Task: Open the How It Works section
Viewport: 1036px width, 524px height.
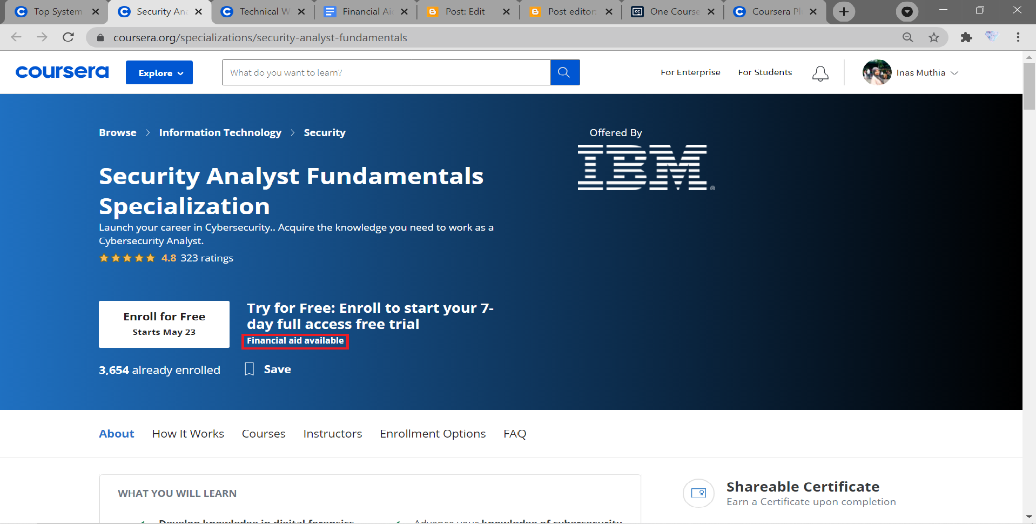Action: (x=188, y=434)
